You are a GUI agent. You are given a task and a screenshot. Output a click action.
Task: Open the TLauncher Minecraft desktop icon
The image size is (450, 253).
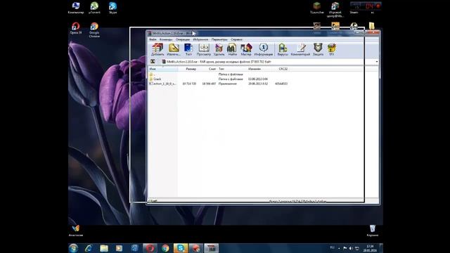tap(317, 8)
